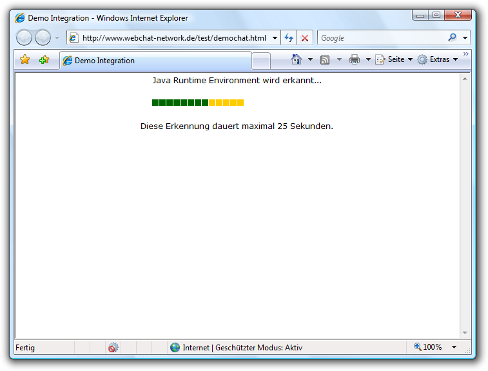Click 'Java Runtime Environment wird erkannt...' text

237,81
